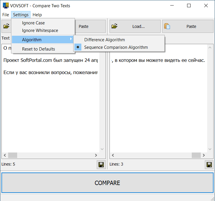Toggle Ignore Case option
This screenshot has height=201, width=215.
[x=43, y=23]
